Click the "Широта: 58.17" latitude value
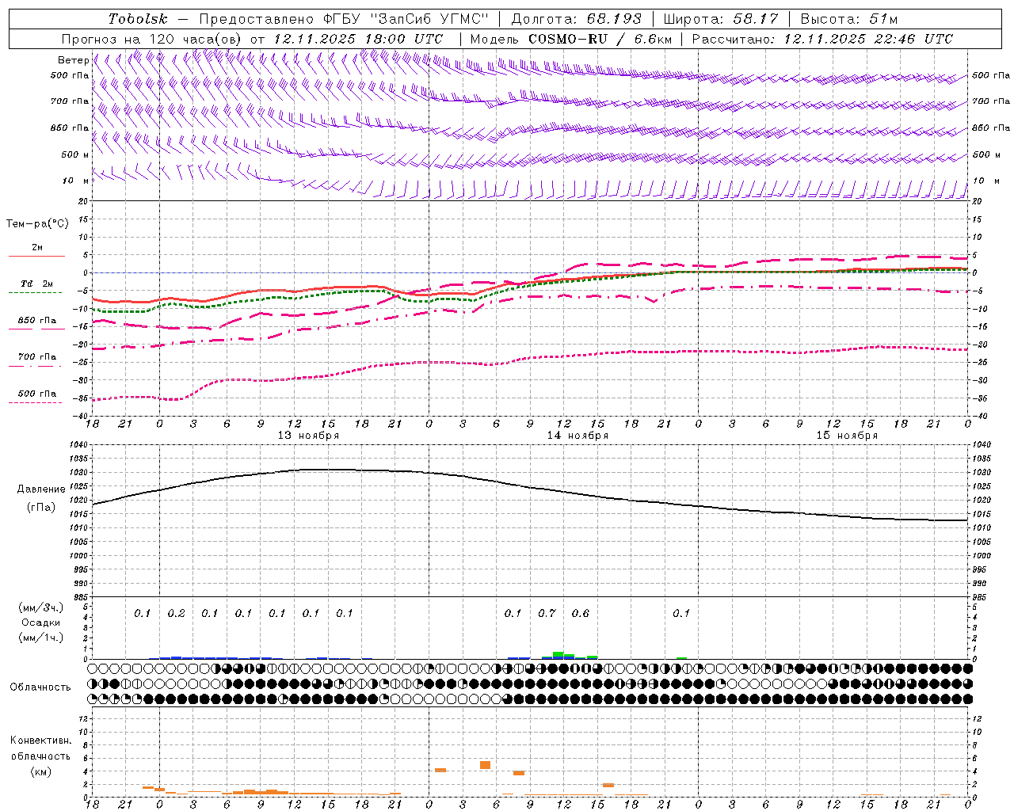The height and width of the screenshot is (811, 1014). [x=721, y=19]
